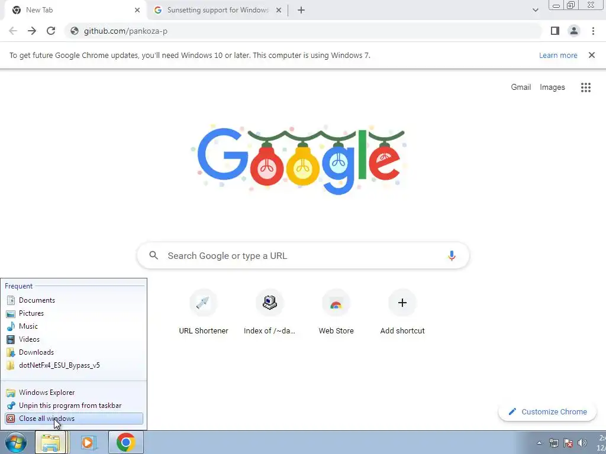Reload the page with the refresh icon

click(x=51, y=31)
